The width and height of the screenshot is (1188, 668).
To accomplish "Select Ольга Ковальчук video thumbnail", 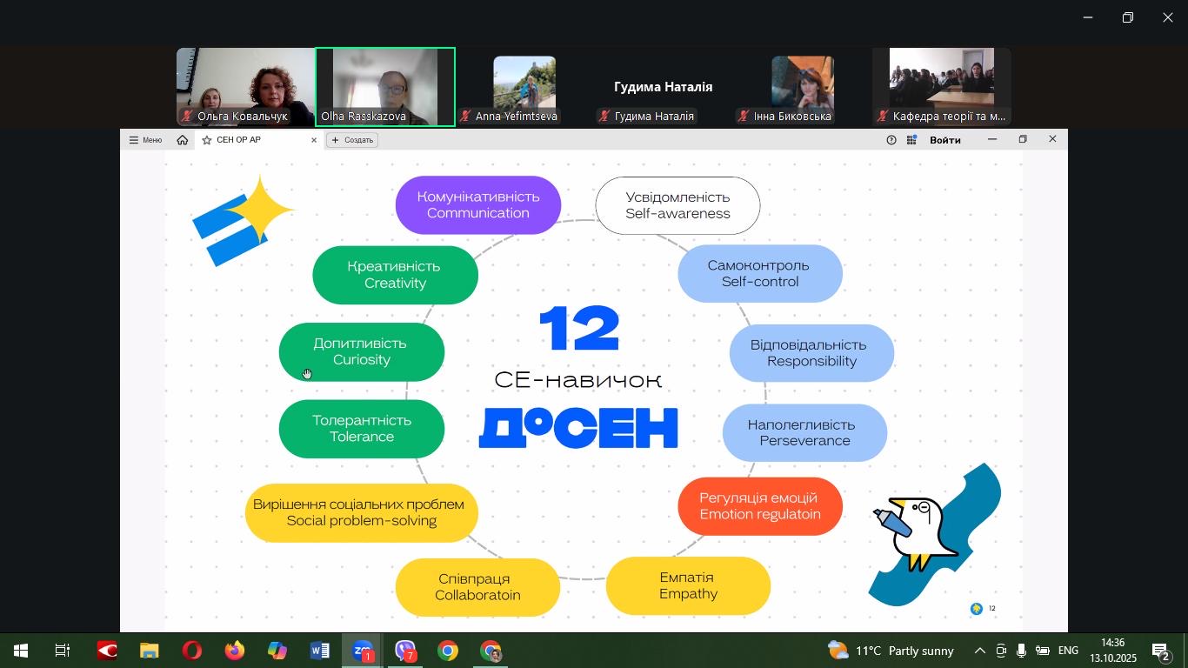I will tap(245, 87).
